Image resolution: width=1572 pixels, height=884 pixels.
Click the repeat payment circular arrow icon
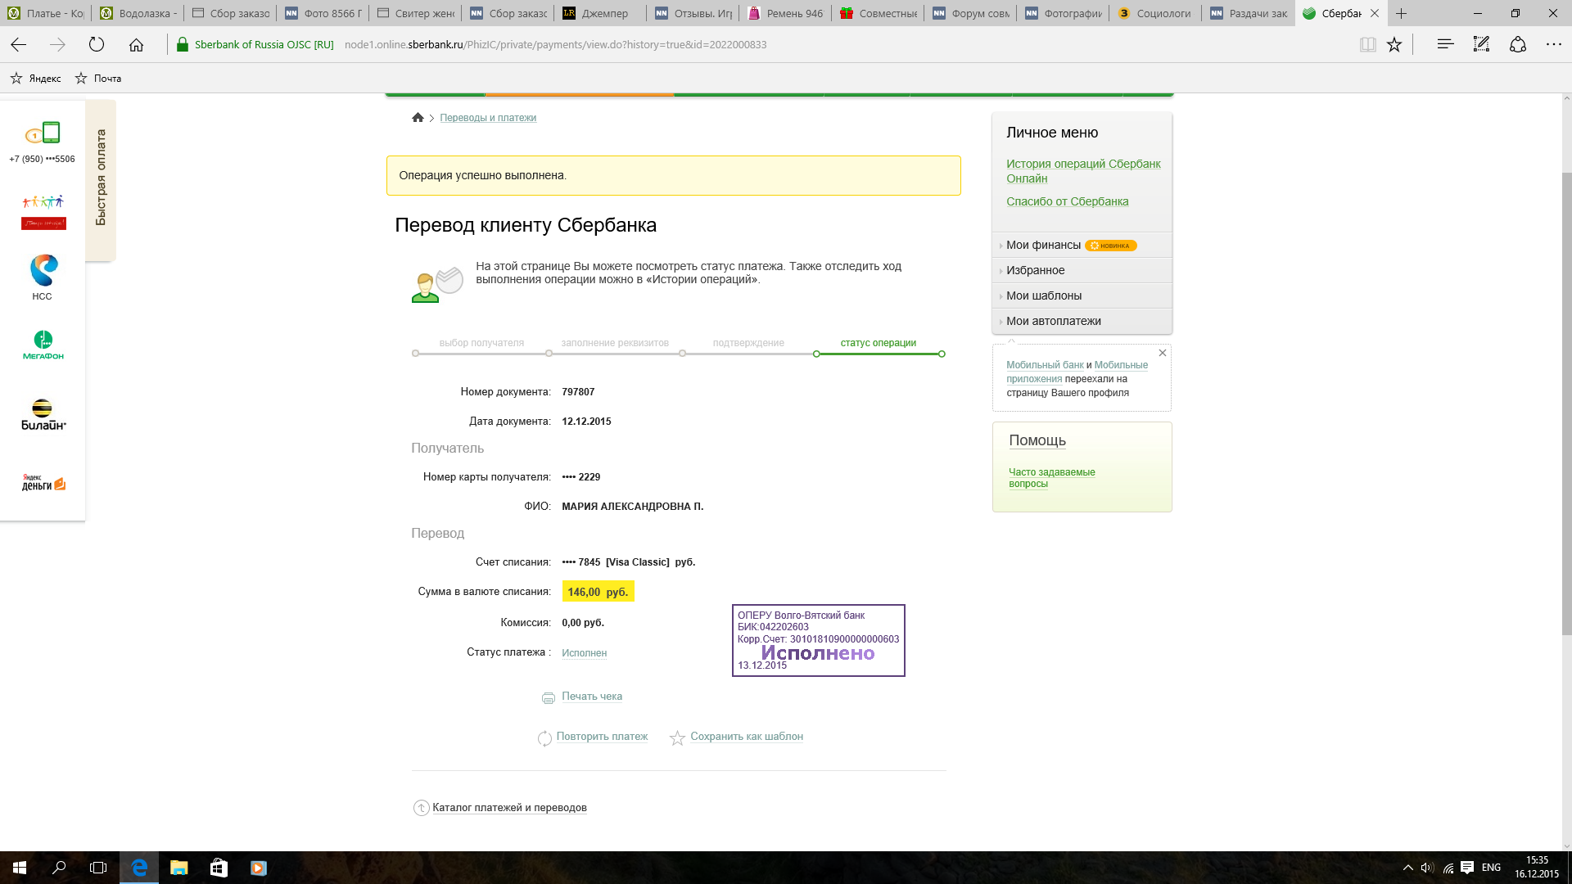544,738
